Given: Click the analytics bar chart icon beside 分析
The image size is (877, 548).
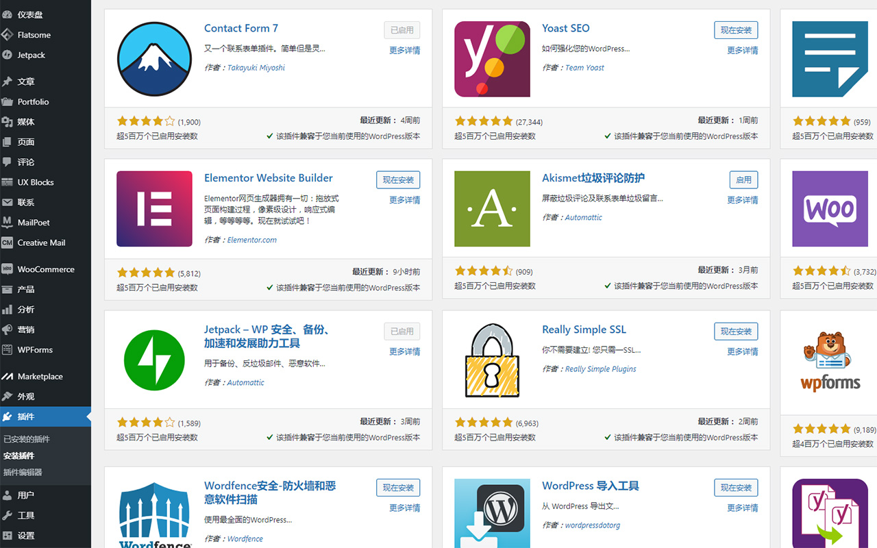Looking at the screenshot, I should click(x=7, y=310).
